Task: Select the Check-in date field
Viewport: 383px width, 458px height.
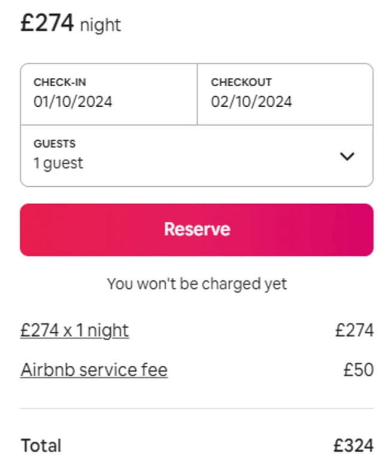Action: point(109,94)
